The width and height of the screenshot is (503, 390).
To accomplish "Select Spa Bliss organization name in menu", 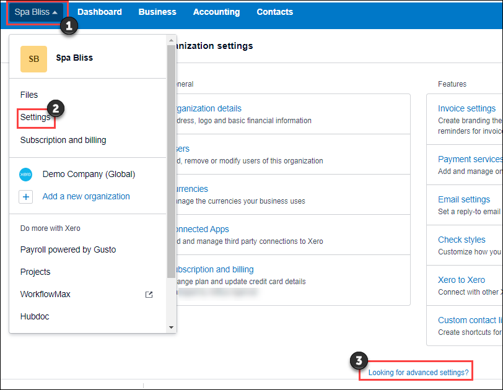I will [74, 58].
